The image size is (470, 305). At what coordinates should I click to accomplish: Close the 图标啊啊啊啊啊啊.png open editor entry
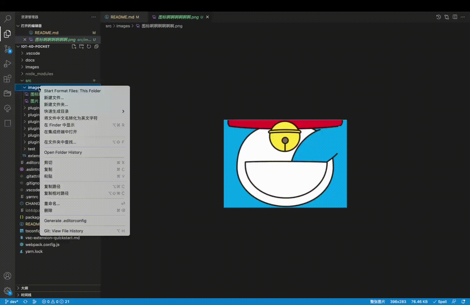[x=25, y=39]
